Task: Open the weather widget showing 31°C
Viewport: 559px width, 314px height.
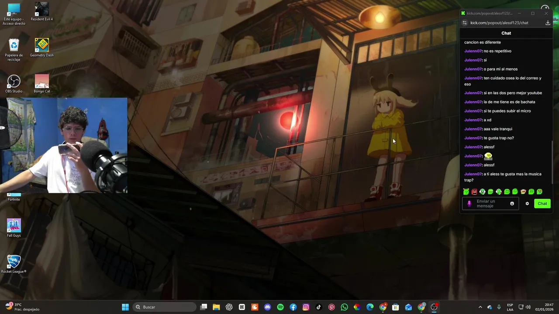Action: coord(23,307)
